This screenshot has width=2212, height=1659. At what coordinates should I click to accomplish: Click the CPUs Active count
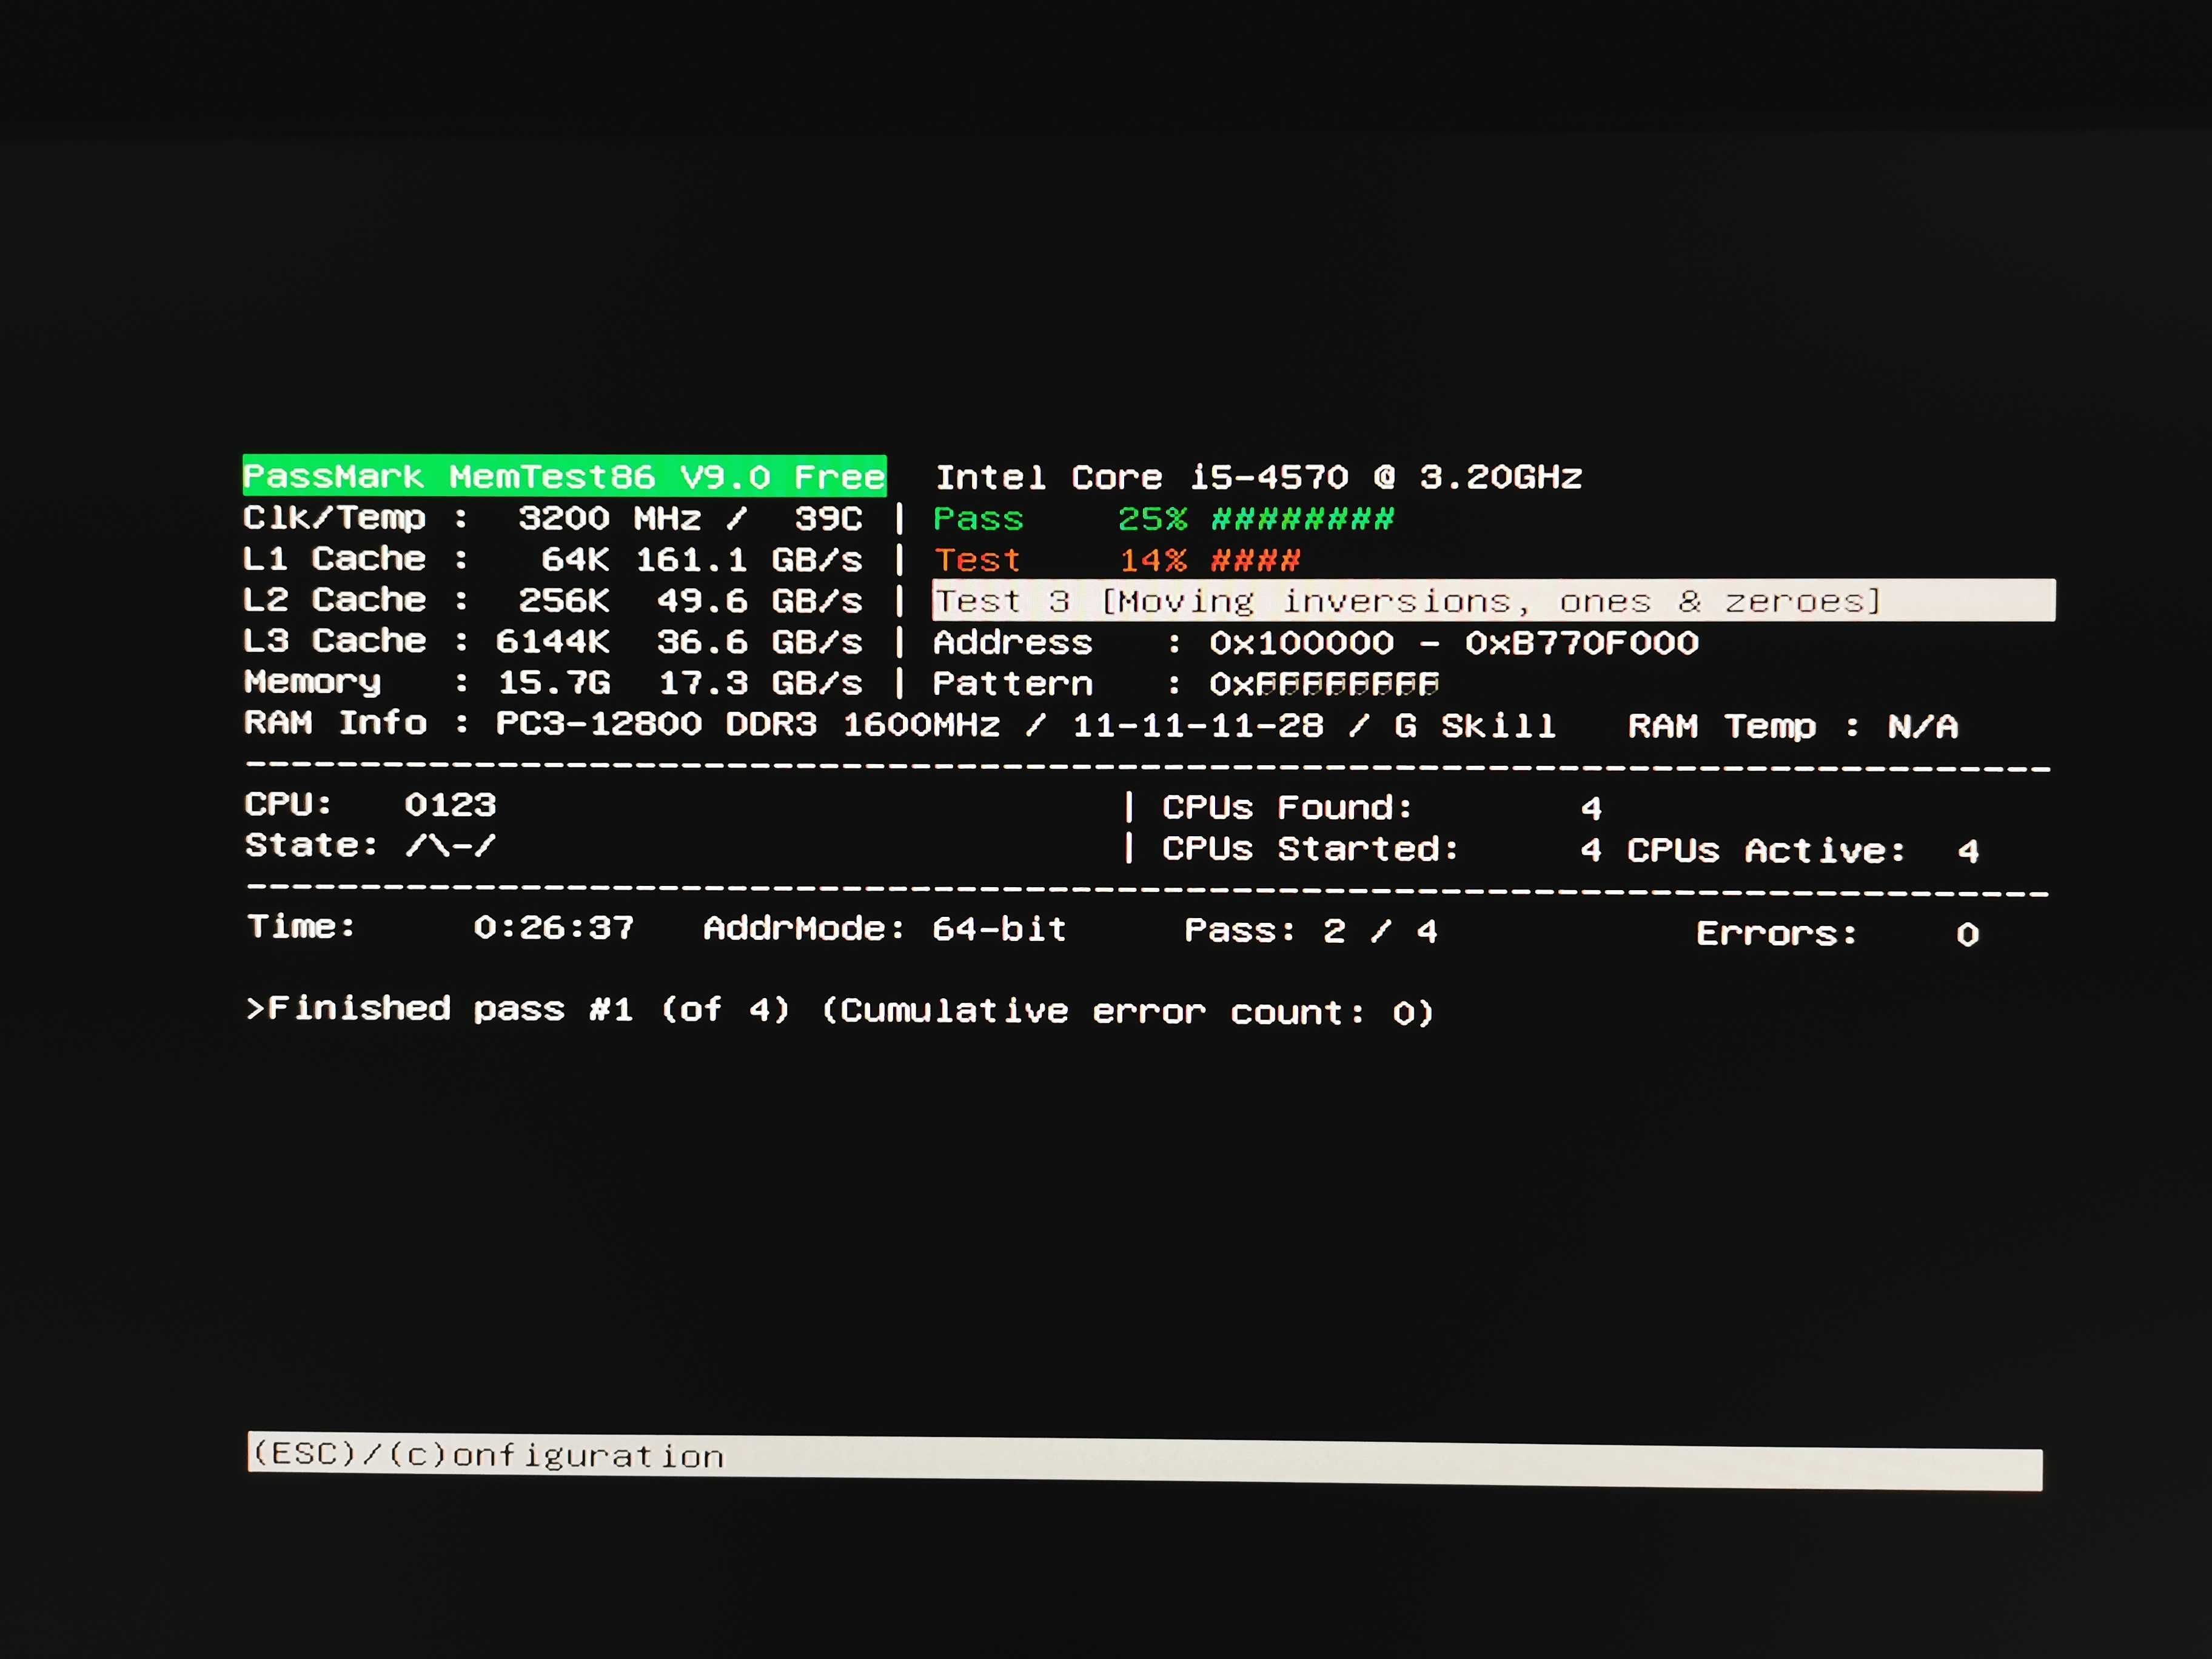point(1968,851)
